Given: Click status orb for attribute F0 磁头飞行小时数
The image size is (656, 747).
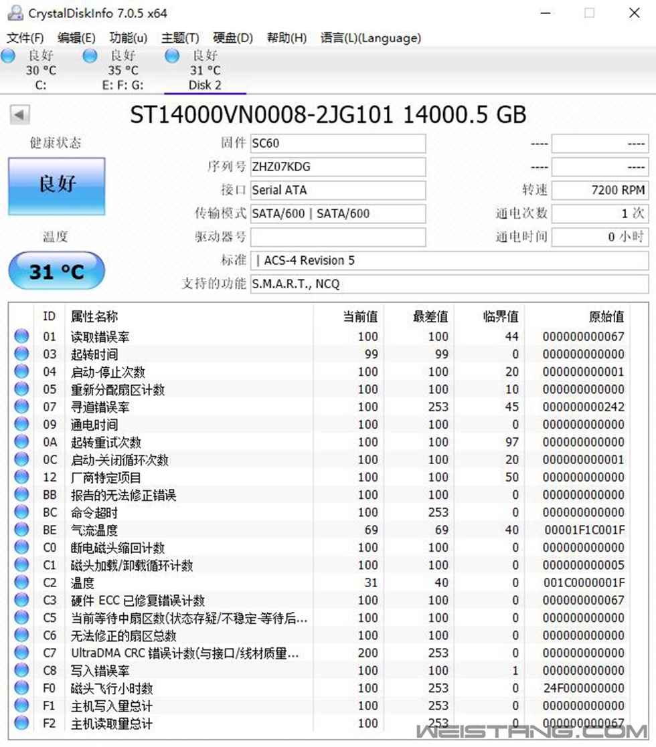Looking at the screenshot, I should click(x=21, y=688).
